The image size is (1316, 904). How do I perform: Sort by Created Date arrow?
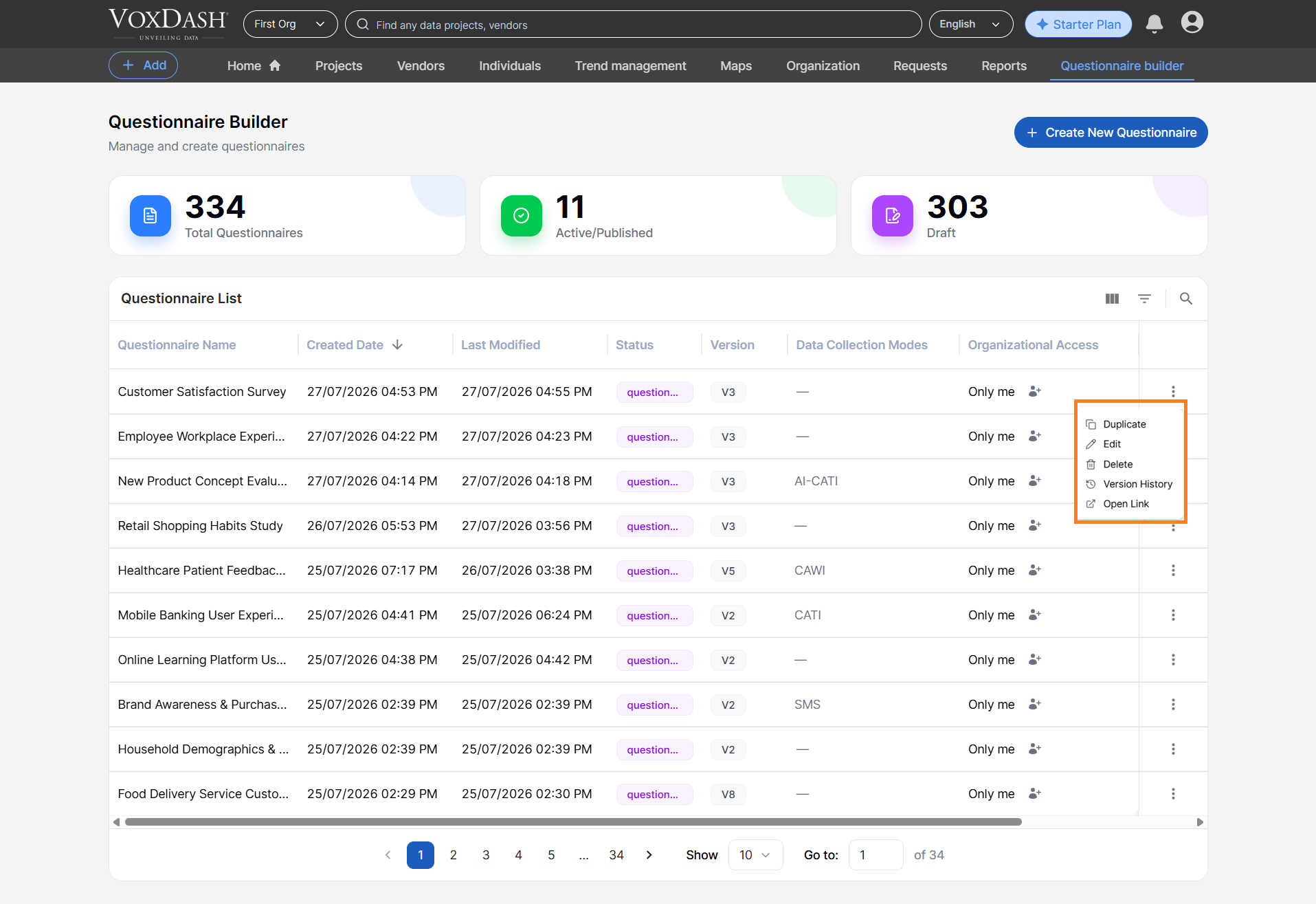398,344
